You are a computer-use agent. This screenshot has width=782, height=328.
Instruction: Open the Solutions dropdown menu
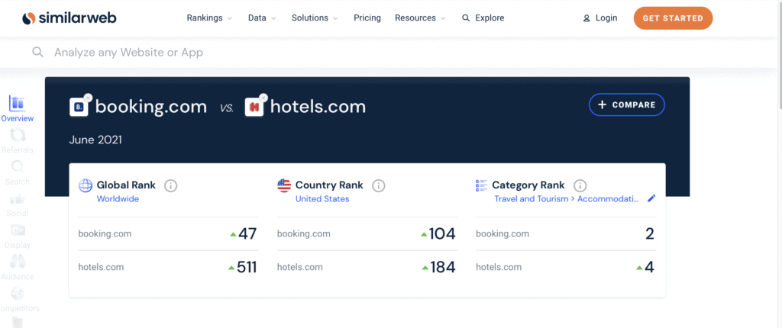click(x=315, y=18)
